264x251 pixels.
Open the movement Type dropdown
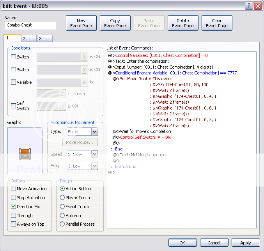[94, 132]
